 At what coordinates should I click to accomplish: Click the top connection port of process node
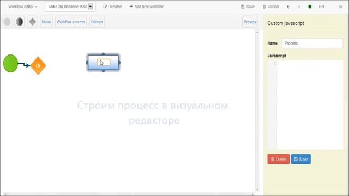pyautogui.click(x=103, y=54)
